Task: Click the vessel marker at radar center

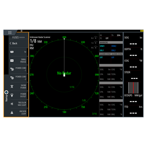Action: click(x=64, y=75)
